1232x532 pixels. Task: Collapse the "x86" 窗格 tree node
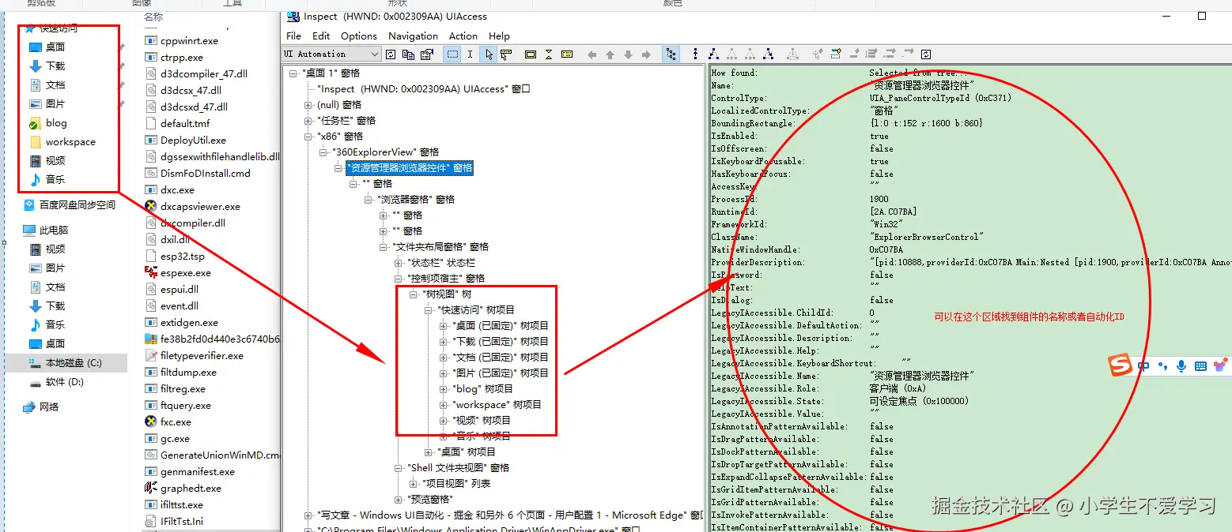pyautogui.click(x=308, y=137)
